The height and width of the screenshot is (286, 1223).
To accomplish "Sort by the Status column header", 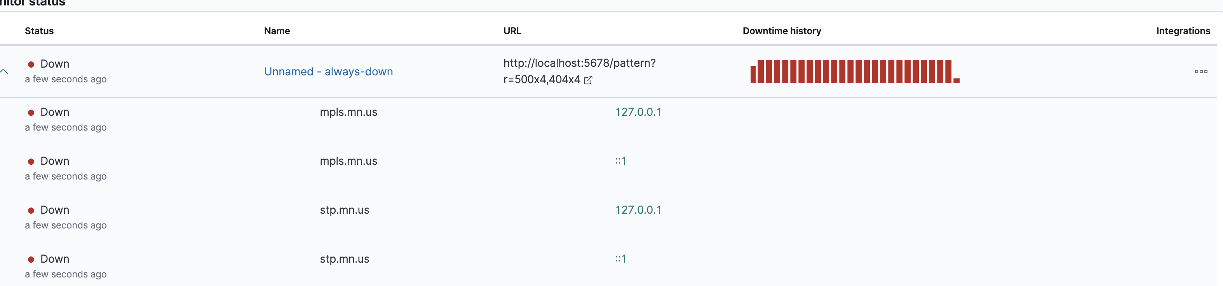I will 39,31.
